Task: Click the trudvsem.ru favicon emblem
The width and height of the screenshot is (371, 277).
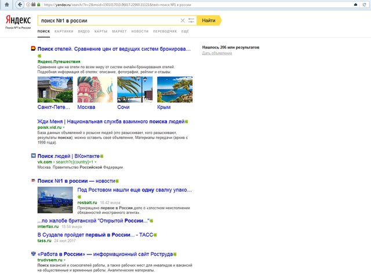Action: coord(34,254)
